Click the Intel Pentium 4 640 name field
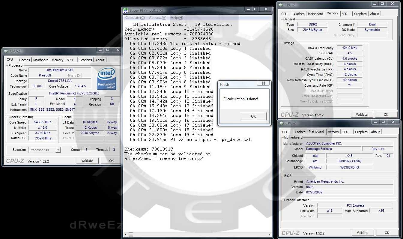This screenshot has height=239, width=403. (60, 70)
